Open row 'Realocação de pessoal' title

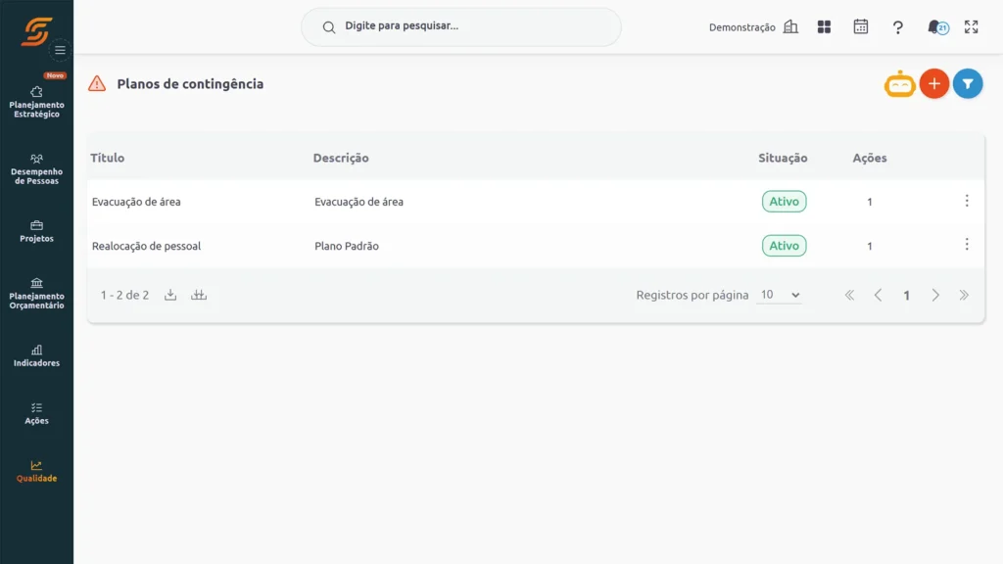pos(147,246)
